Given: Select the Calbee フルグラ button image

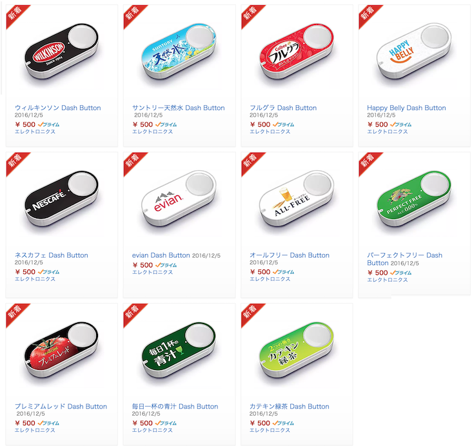Looking at the screenshot, I should [297, 51].
